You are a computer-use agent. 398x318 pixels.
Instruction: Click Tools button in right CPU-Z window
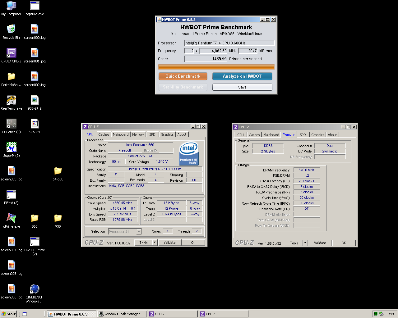click(294, 243)
